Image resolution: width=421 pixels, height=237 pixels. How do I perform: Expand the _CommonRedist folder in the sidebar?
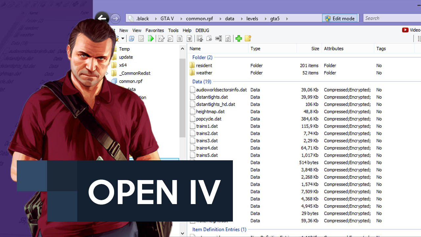pyautogui.click(x=106, y=73)
